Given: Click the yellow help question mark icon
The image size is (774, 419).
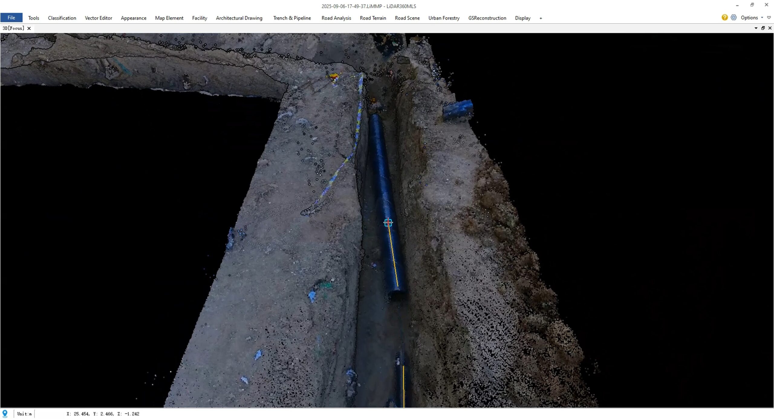Looking at the screenshot, I should click(x=724, y=18).
